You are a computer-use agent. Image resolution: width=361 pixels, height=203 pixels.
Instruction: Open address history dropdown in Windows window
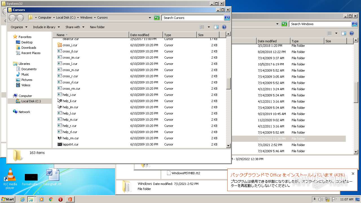point(278,24)
